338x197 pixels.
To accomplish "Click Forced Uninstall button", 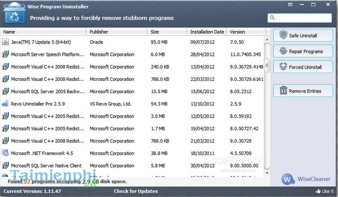I will point(303,67).
